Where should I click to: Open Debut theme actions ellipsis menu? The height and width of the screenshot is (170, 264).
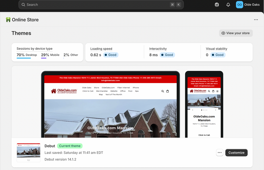[220, 153]
